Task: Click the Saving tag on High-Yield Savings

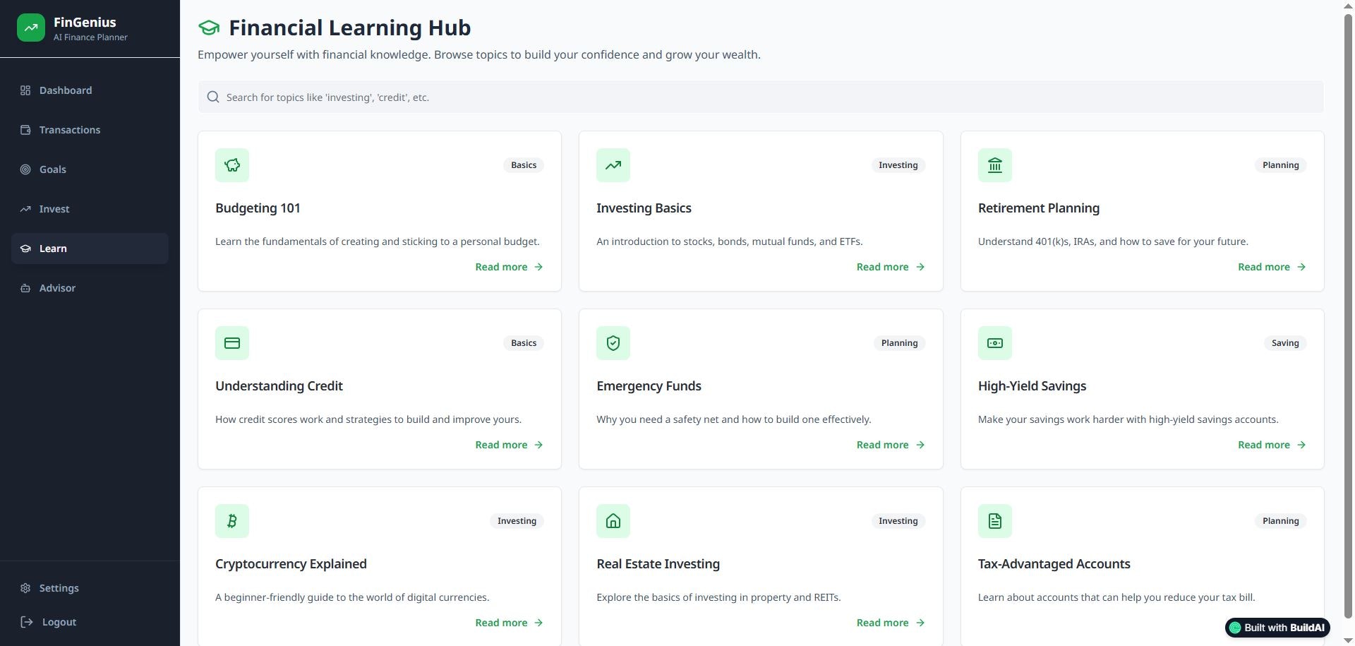Action: pyautogui.click(x=1285, y=343)
